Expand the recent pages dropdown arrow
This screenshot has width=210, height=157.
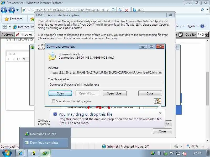click(17, 10)
